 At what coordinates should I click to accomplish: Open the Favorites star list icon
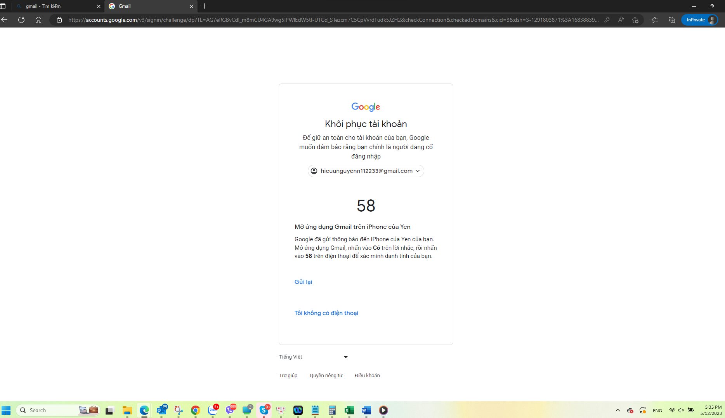(655, 20)
